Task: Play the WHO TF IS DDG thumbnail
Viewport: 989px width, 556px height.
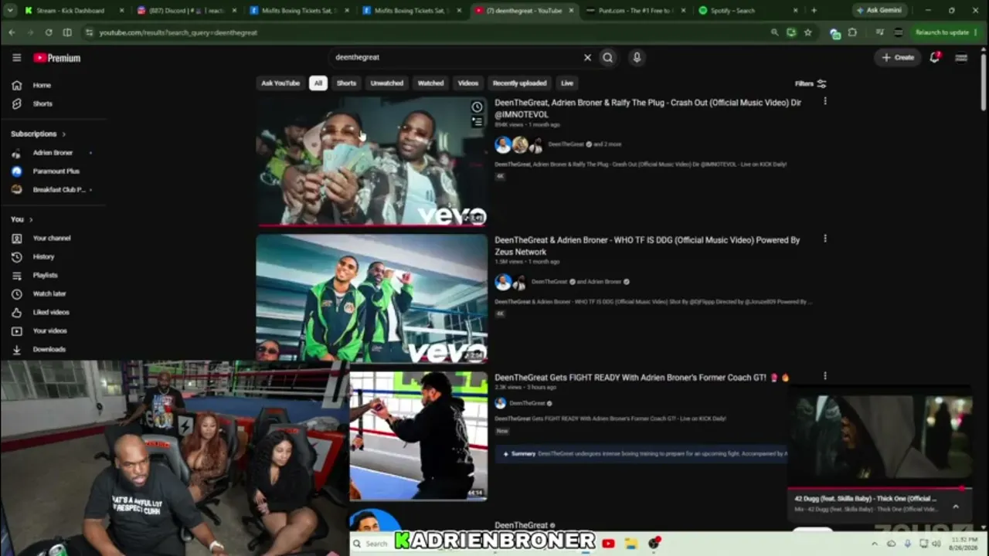Action: pos(372,298)
